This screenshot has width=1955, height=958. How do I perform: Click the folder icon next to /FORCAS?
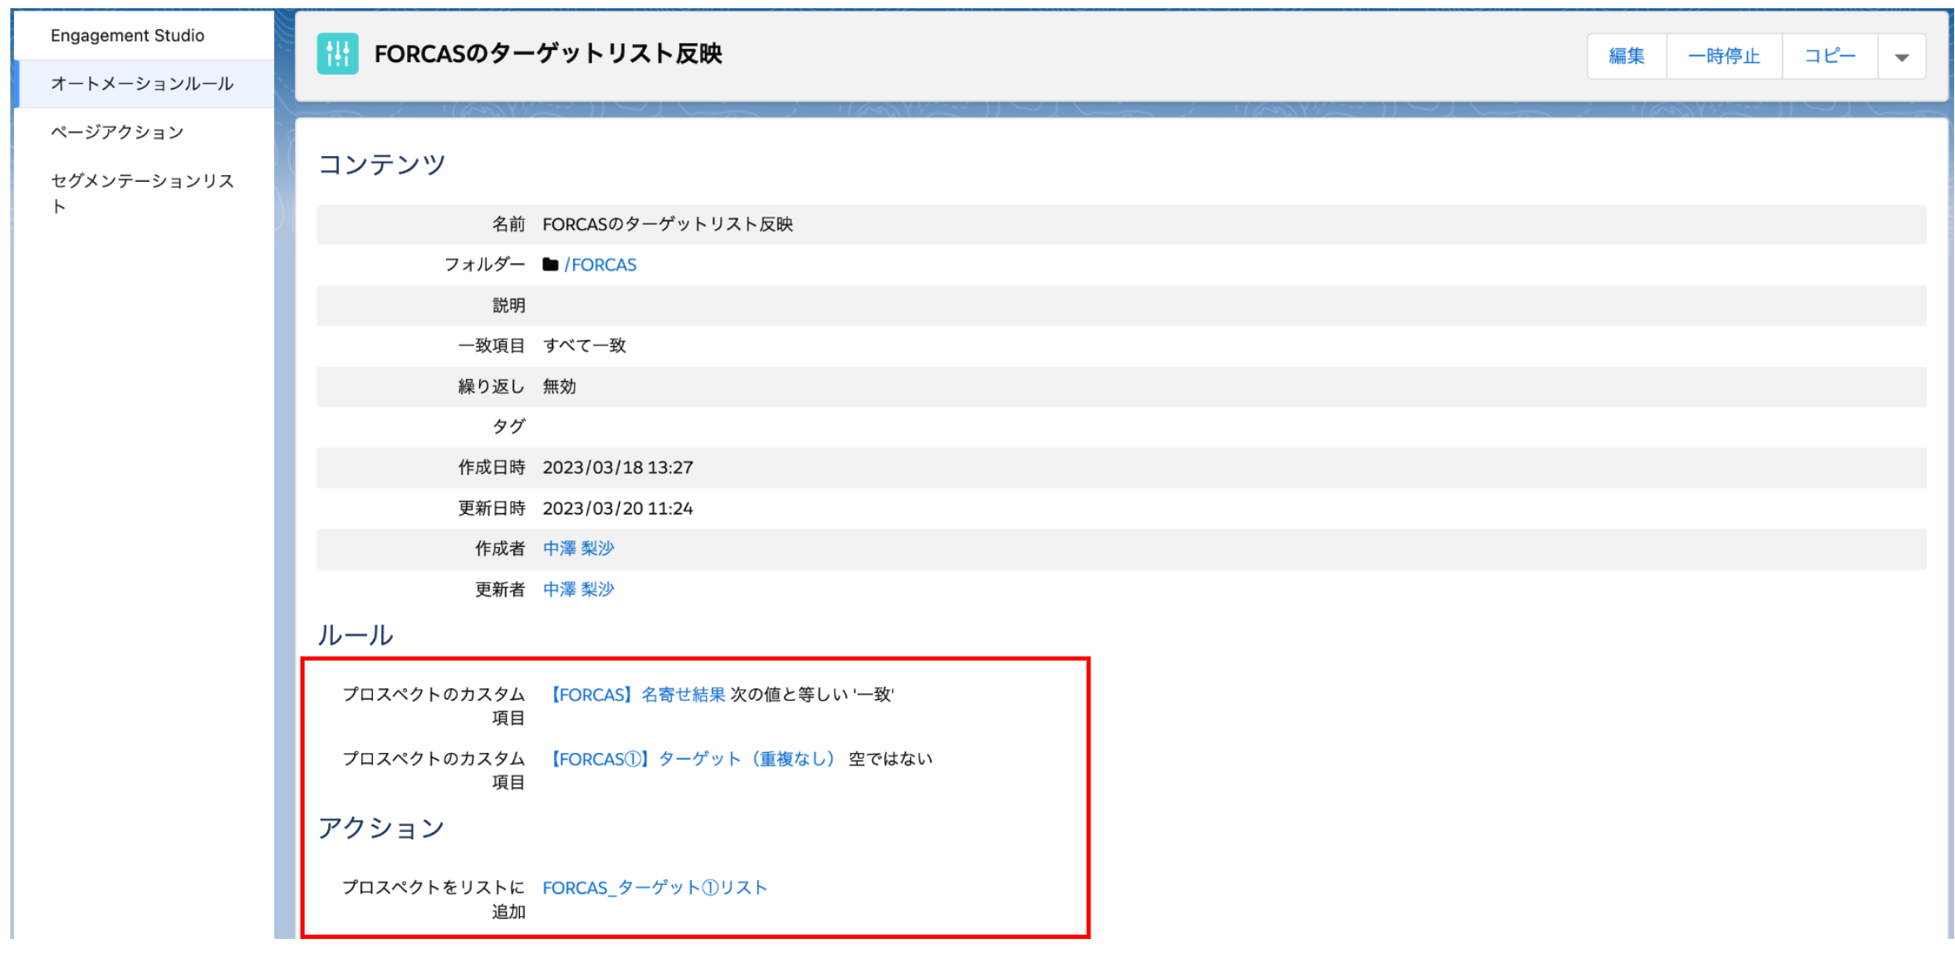pyautogui.click(x=550, y=265)
